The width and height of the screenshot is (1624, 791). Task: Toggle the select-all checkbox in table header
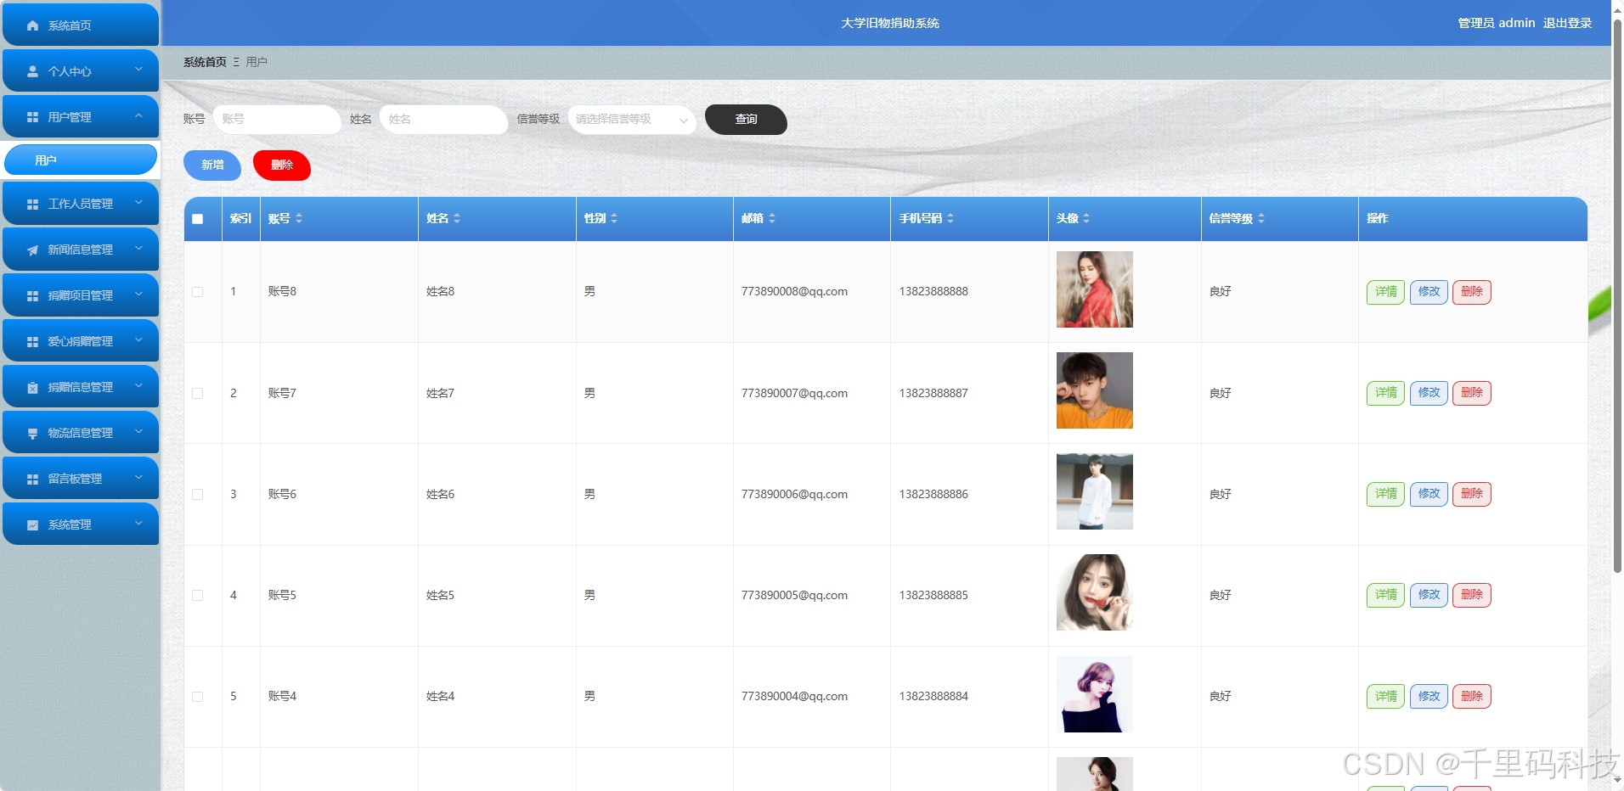pyautogui.click(x=198, y=219)
